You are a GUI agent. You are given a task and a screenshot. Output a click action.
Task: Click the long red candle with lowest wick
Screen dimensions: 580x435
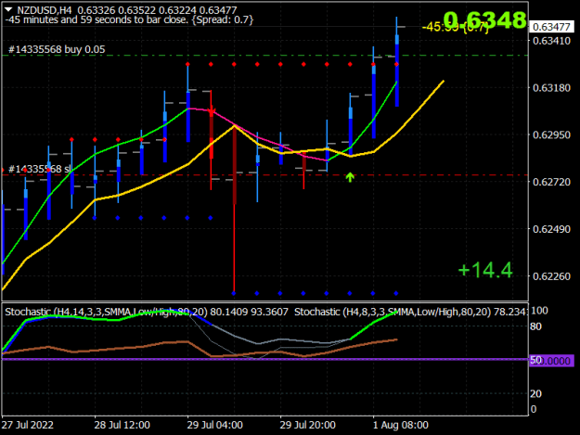click(235, 209)
